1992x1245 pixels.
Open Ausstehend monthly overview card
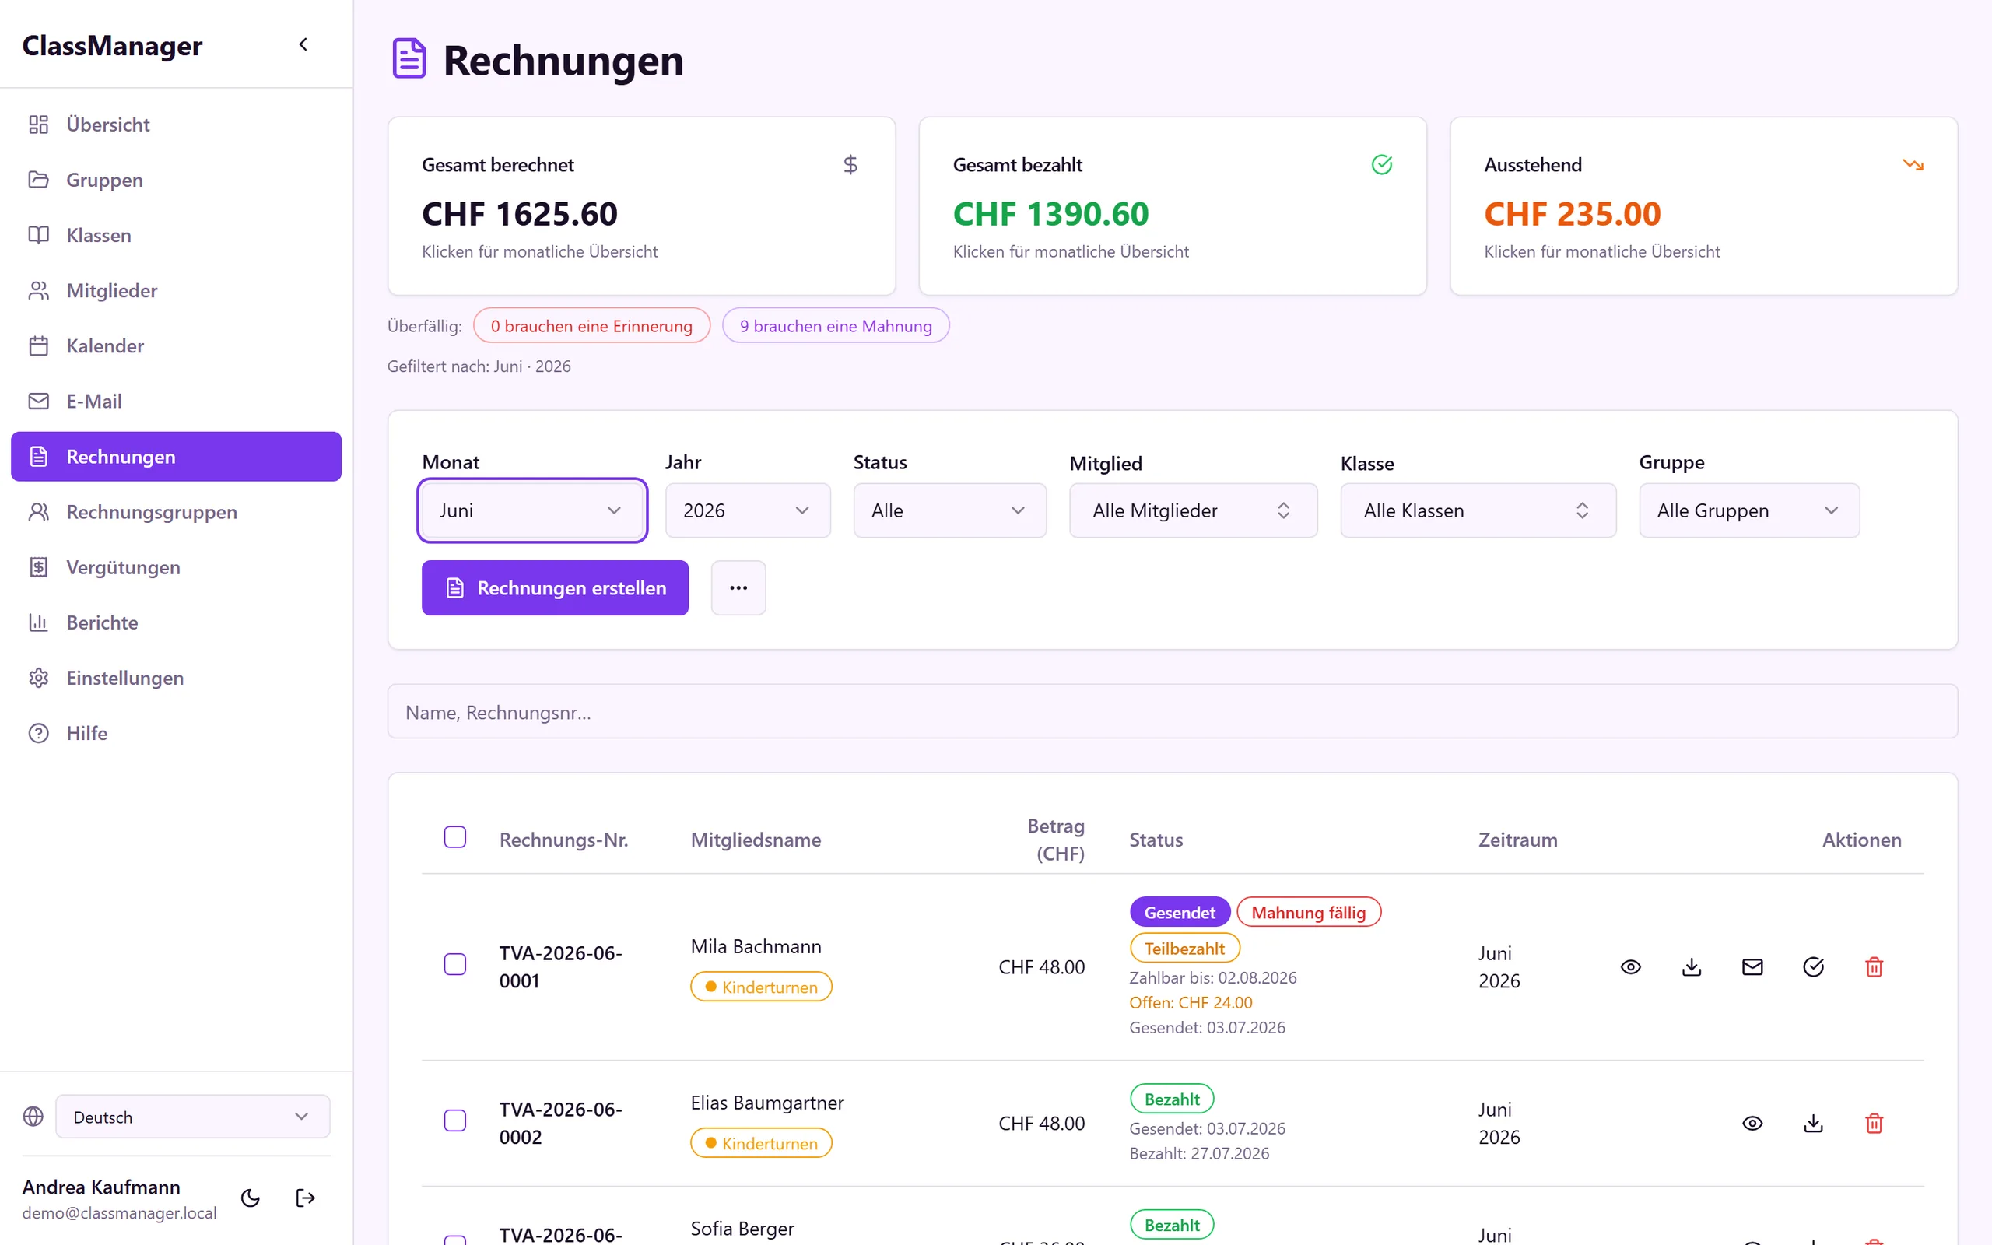pyautogui.click(x=1703, y=206)
